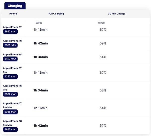Open the Apple iPhone 17 Pro Max entry
The width and height of the screenshot is (151, 136).
point(12,105)
